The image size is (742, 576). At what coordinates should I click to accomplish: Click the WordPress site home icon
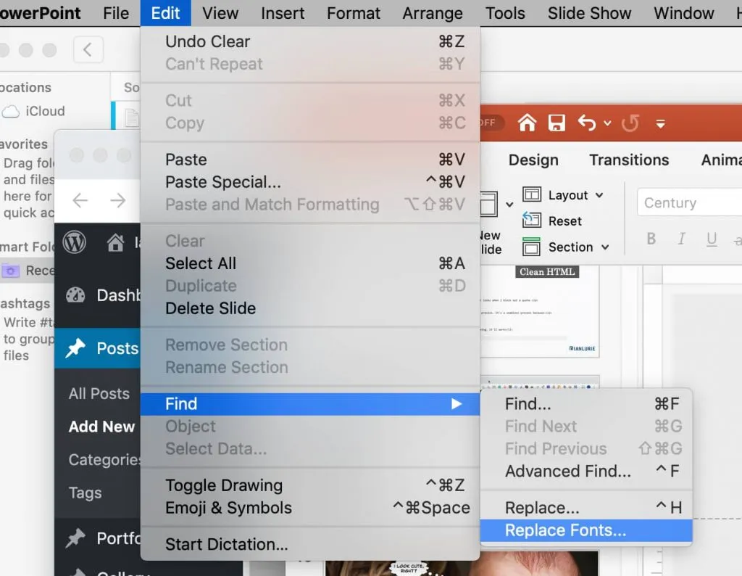coord(115,242)
